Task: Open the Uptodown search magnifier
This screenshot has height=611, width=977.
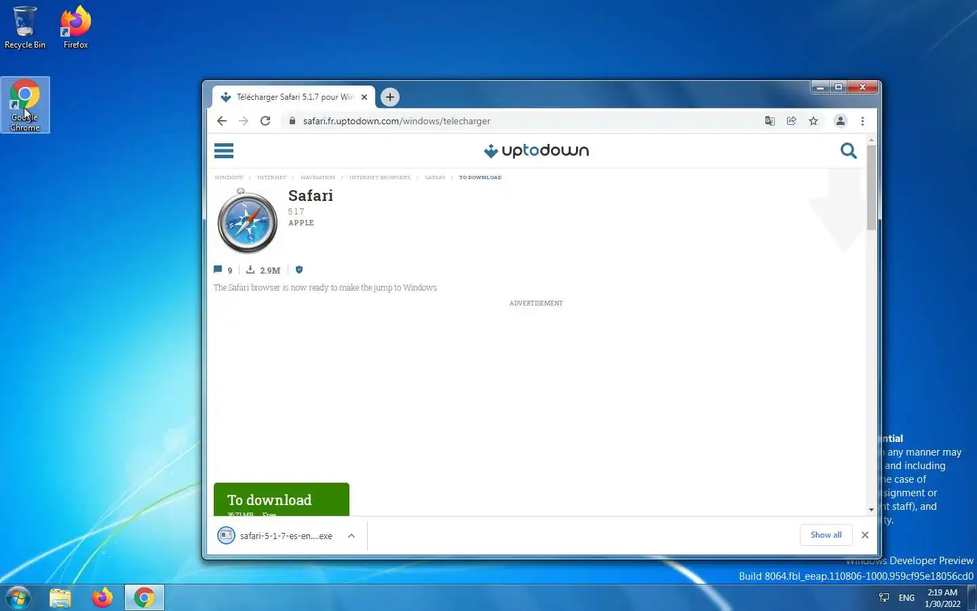Action: click(848, 151)
